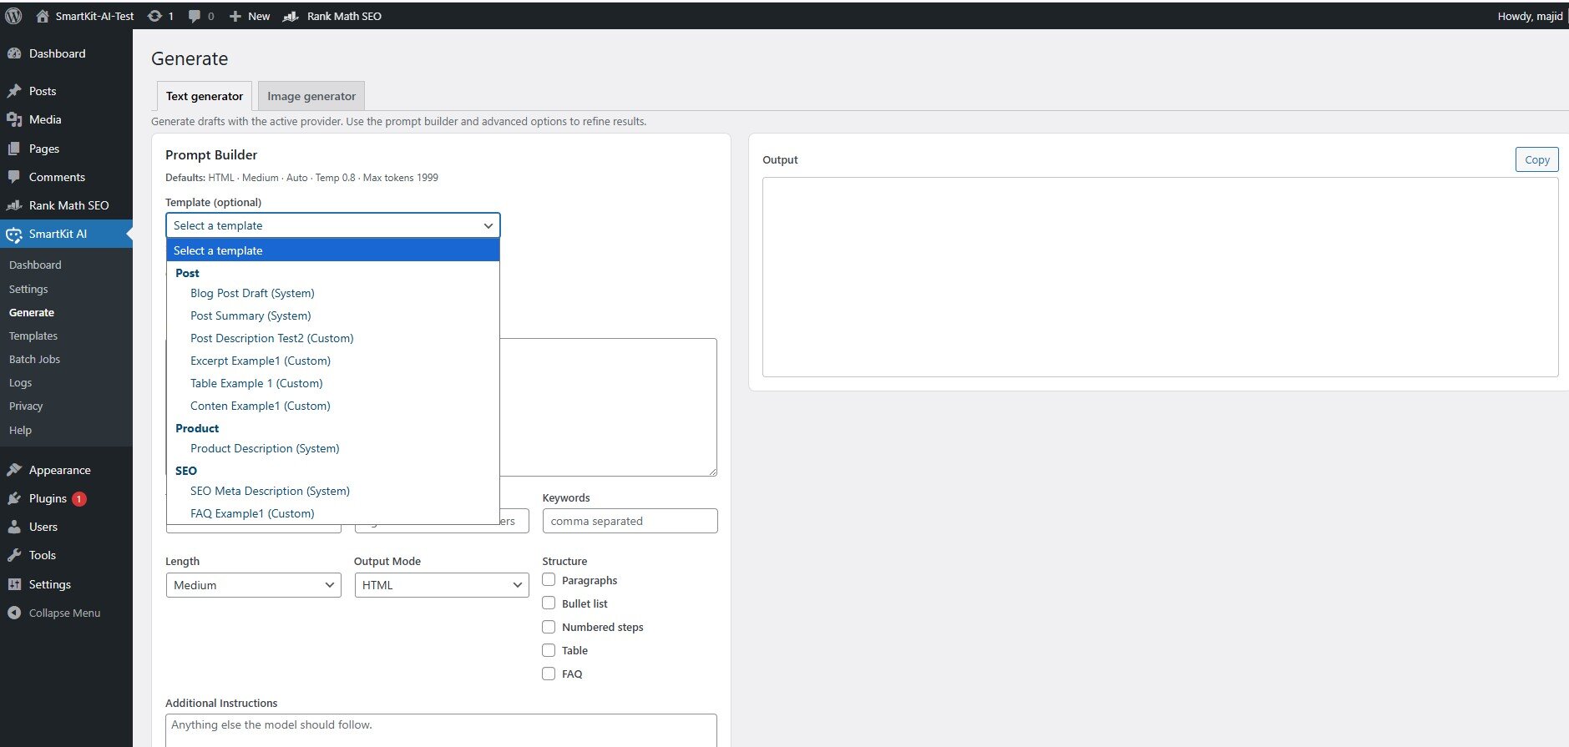This screenshot has width=1569, height=747.
Task: Click the Rank Math SEO chart icon in sidebar
Action: tap(14, 205)
